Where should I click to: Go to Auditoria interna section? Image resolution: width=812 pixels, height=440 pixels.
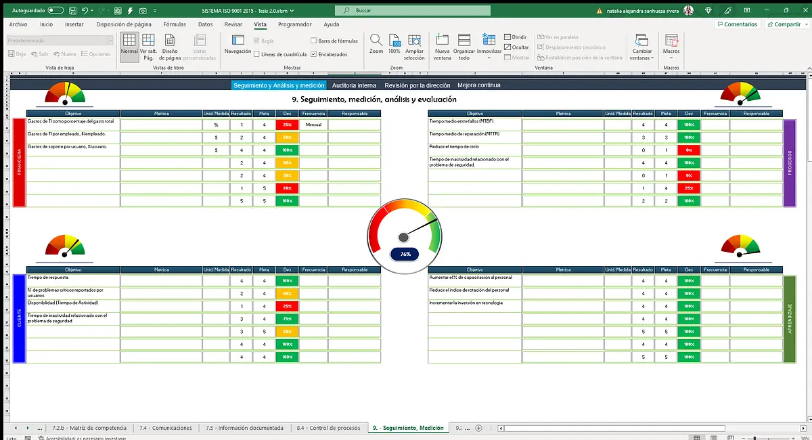pyautogui.click(x=354, y=85)
